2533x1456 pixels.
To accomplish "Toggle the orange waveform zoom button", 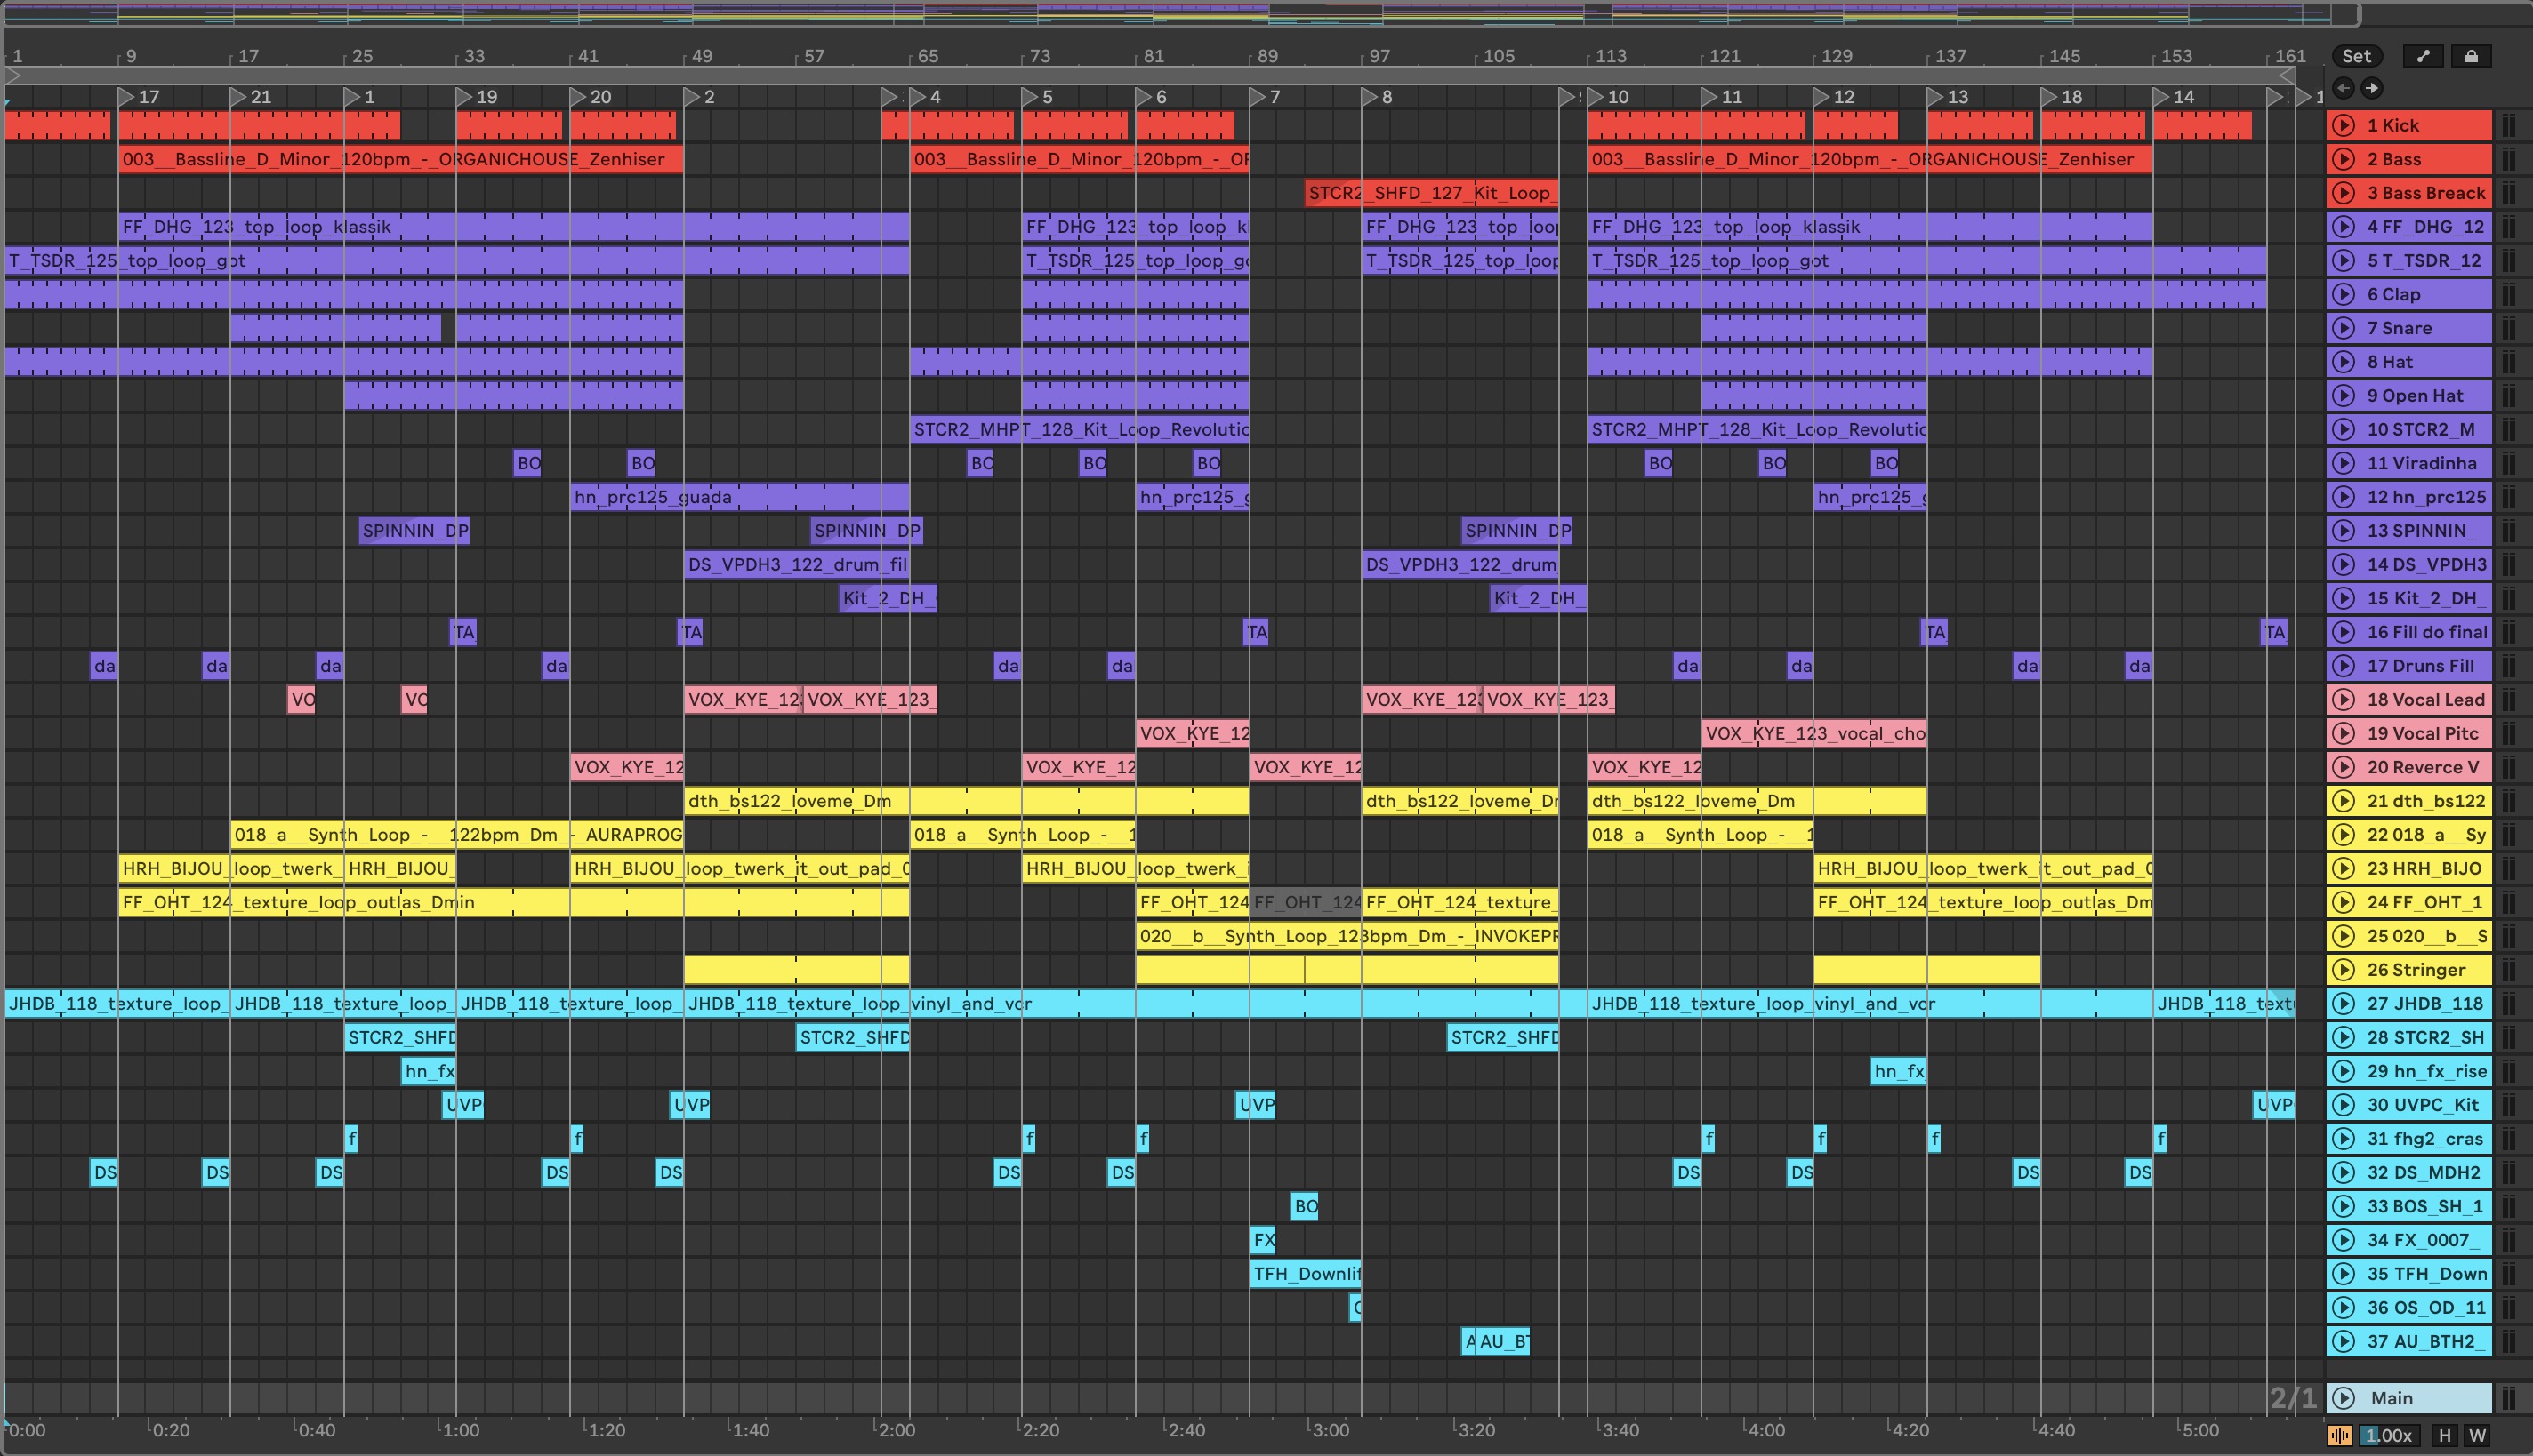I will 2340,1436.
